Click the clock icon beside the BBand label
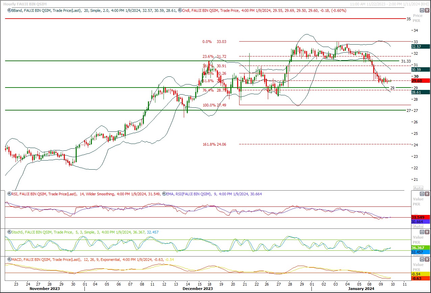The height and width of the screenshot is (293, 431). click(x=9, y=10)
